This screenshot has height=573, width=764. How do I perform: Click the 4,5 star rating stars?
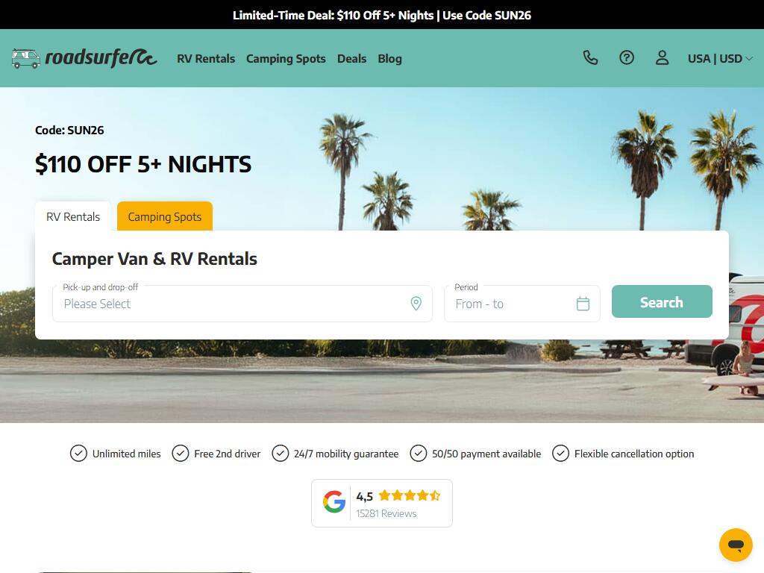[x=410, y=495]
